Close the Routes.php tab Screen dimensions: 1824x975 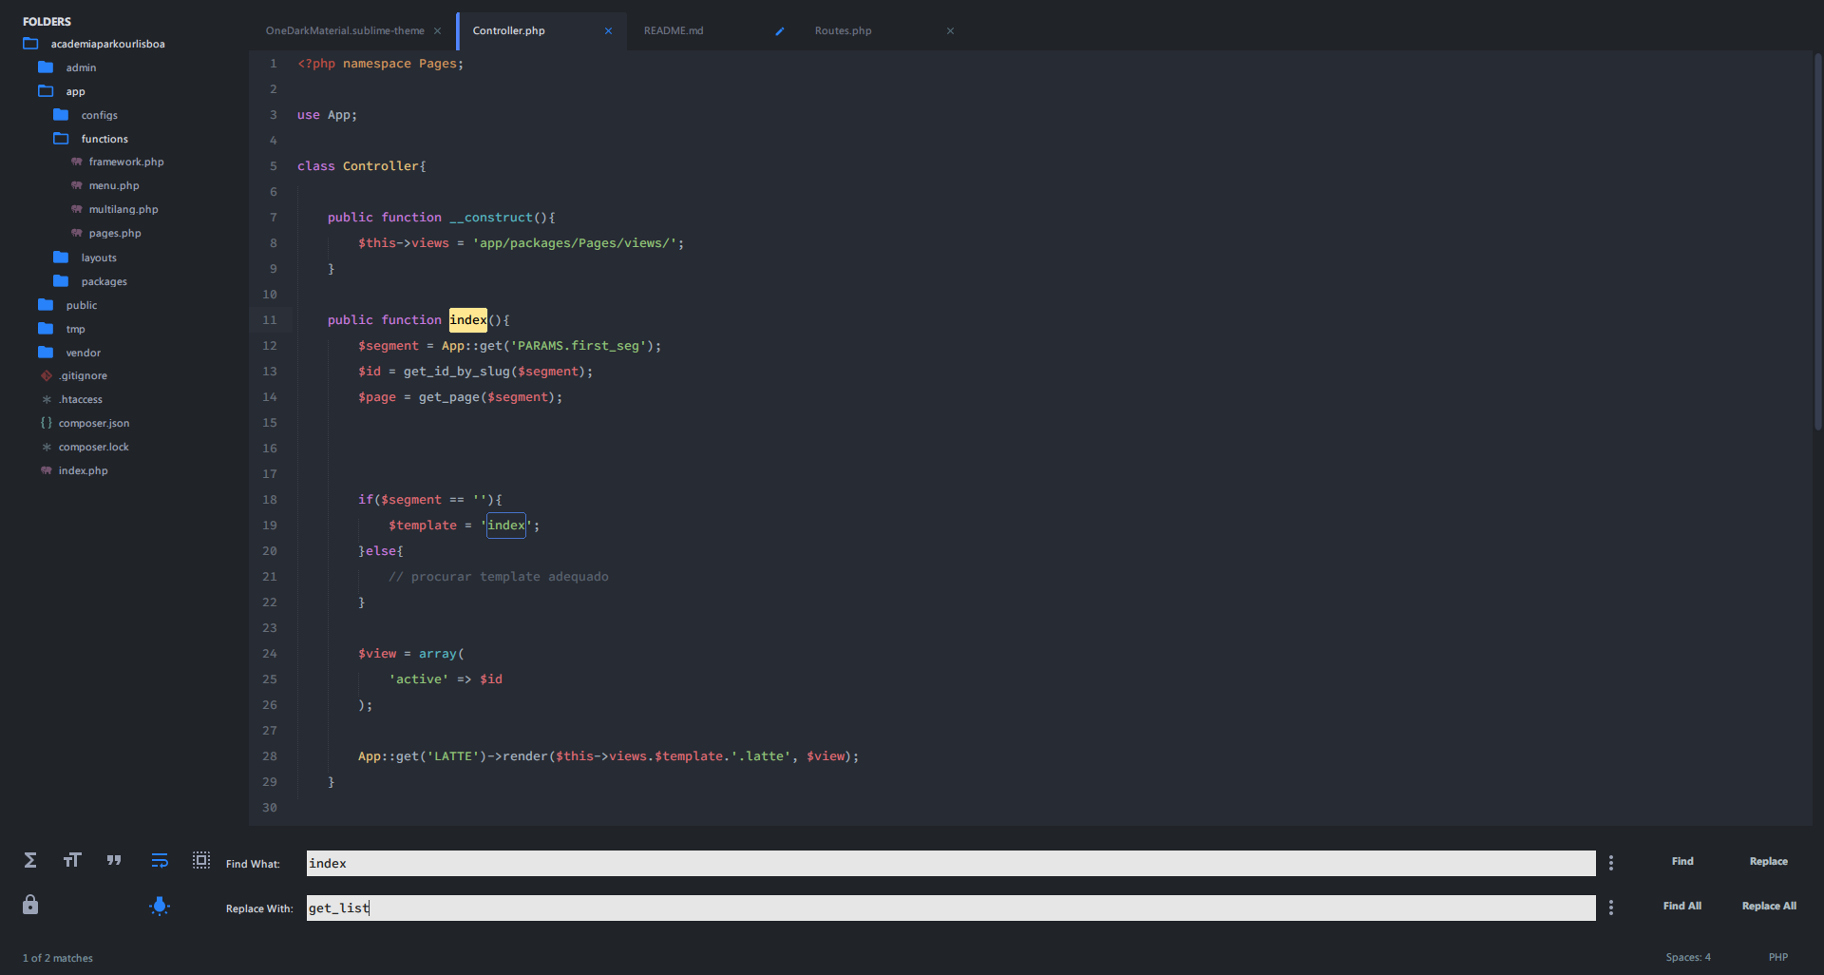tap(950, 31)
